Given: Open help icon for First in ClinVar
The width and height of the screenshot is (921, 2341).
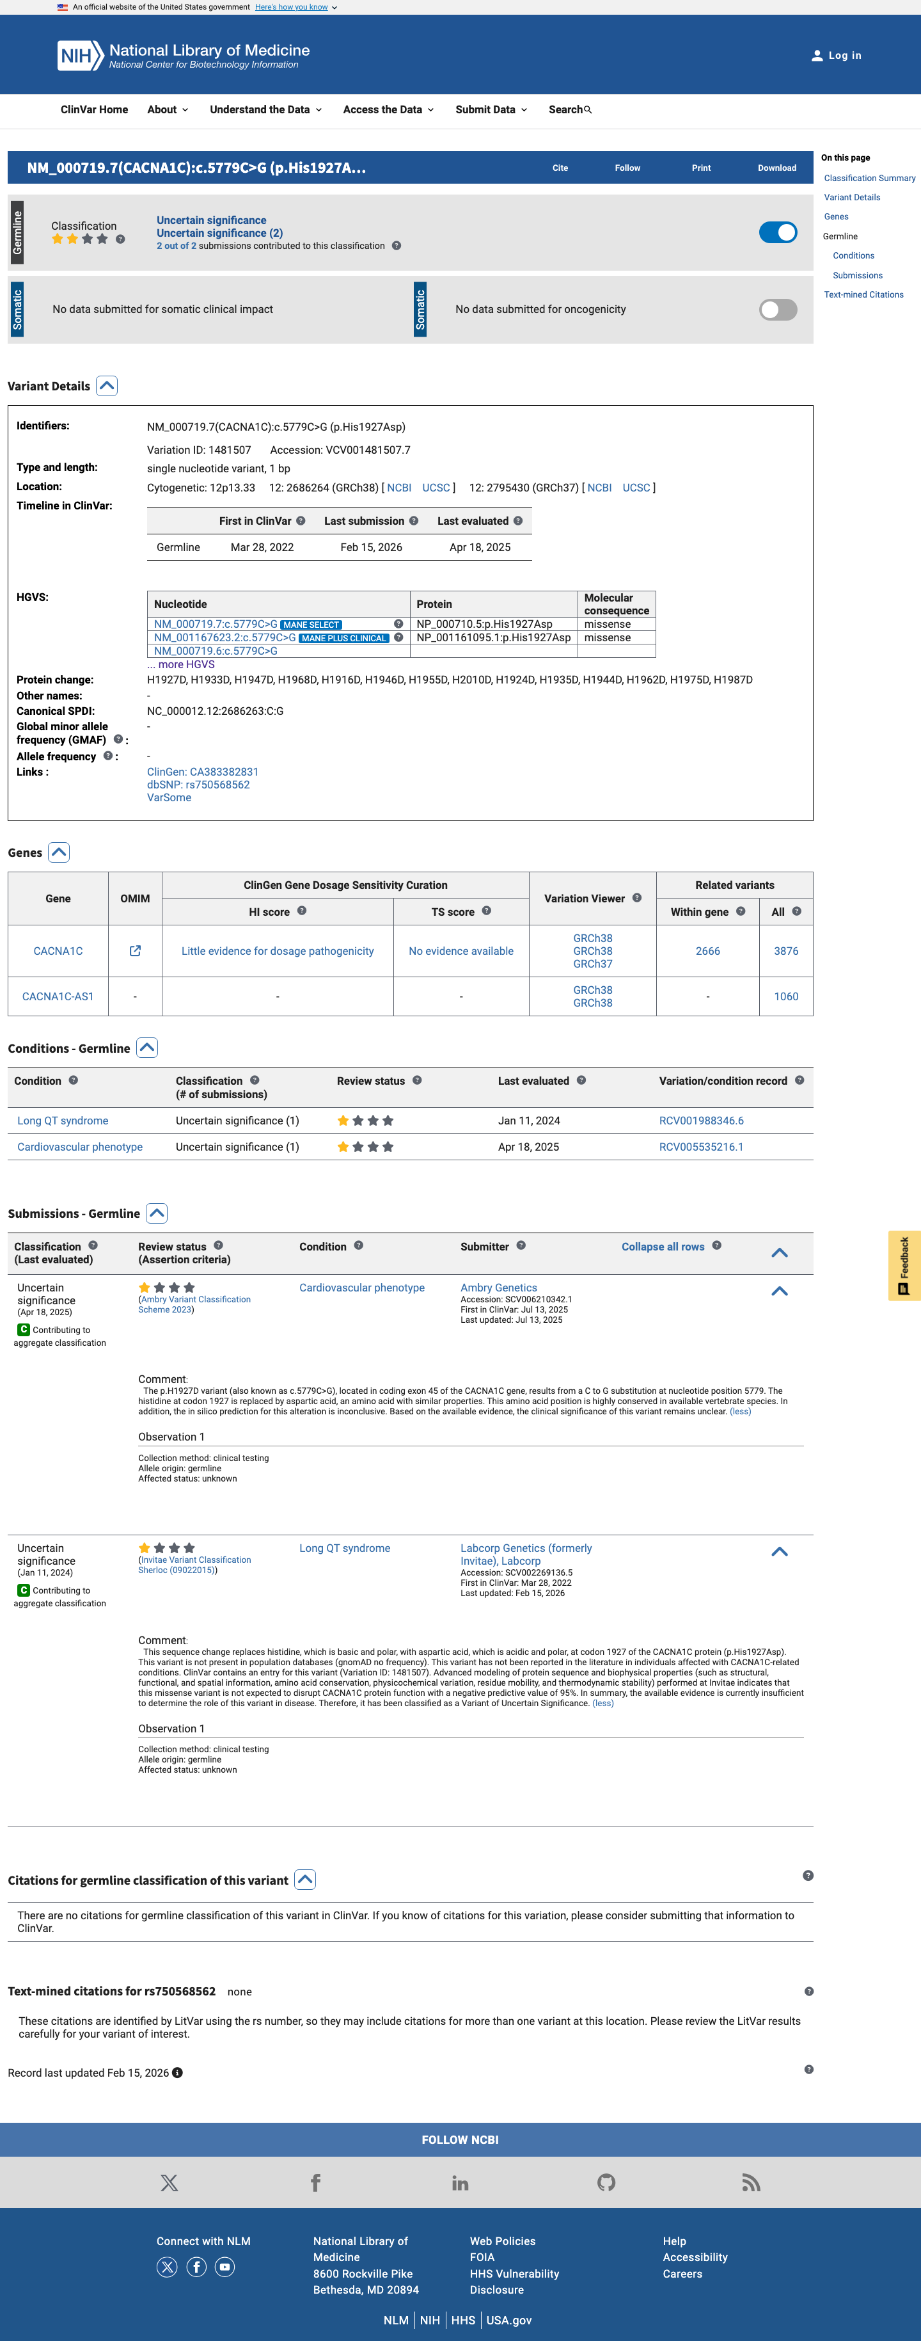Looking at the screenshot, I should pyautogui.click(x=301, y=521).
